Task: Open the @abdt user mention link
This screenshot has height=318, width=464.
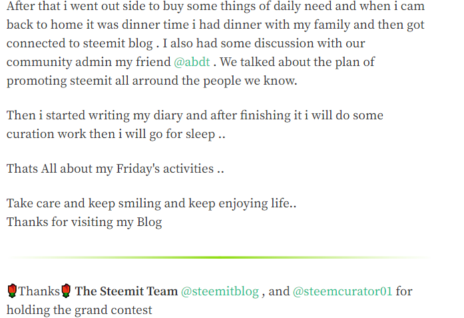Action: [192, 62]
